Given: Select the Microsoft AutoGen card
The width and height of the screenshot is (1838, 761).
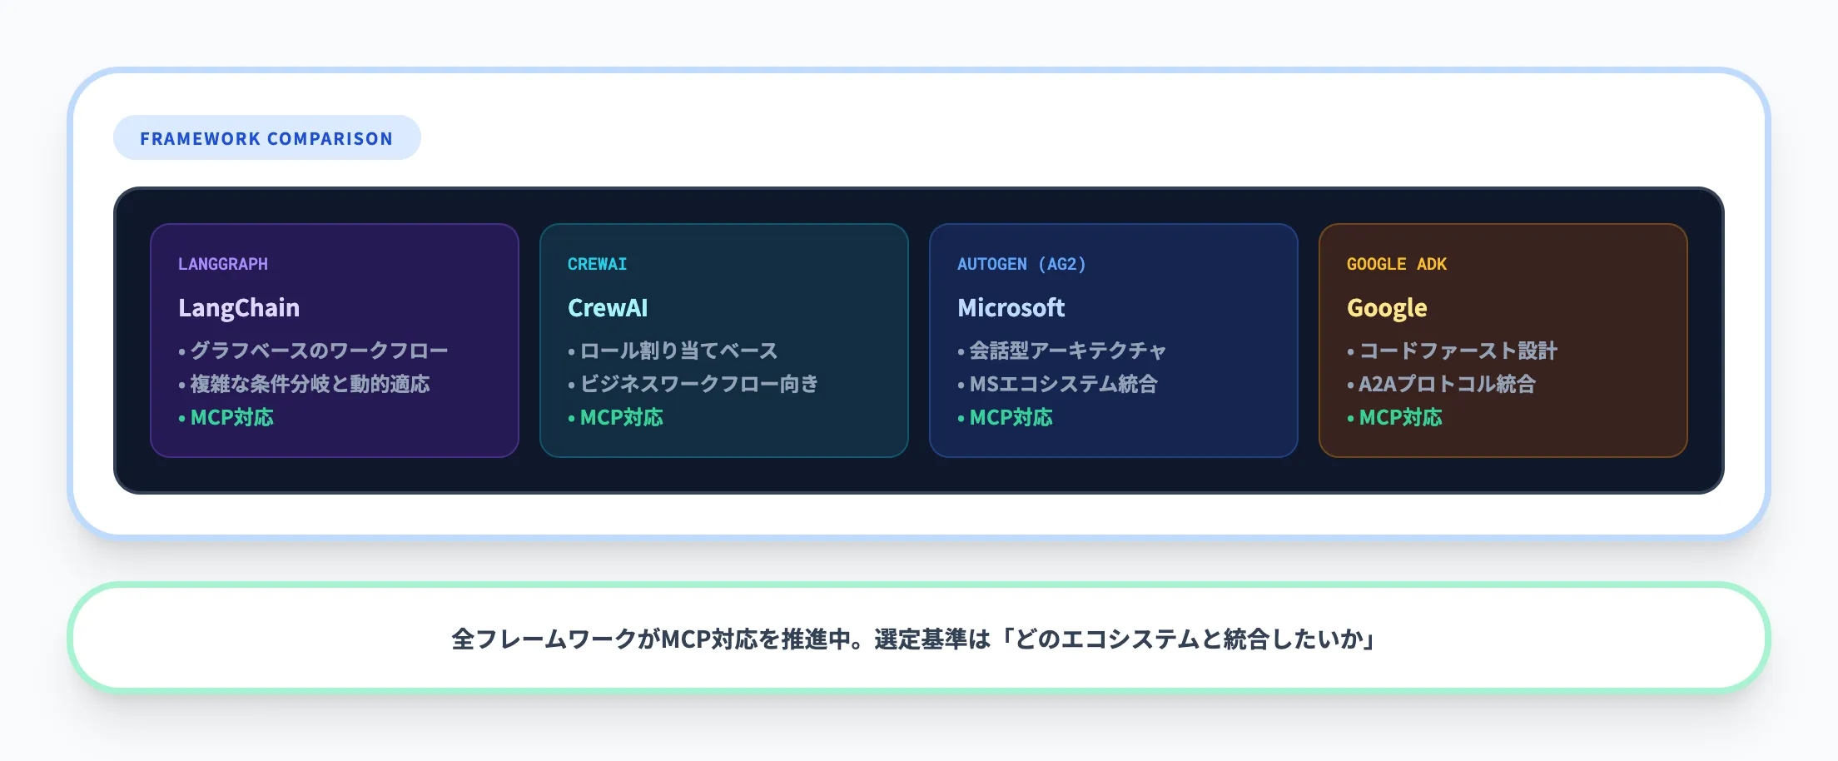Looking at the screenshot, I should click(x=1113, y=340).
